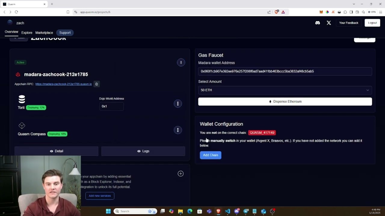Open the MetaMask fox extension
Image resolution: width=385 pixels, height=216 pixels.
321,12
